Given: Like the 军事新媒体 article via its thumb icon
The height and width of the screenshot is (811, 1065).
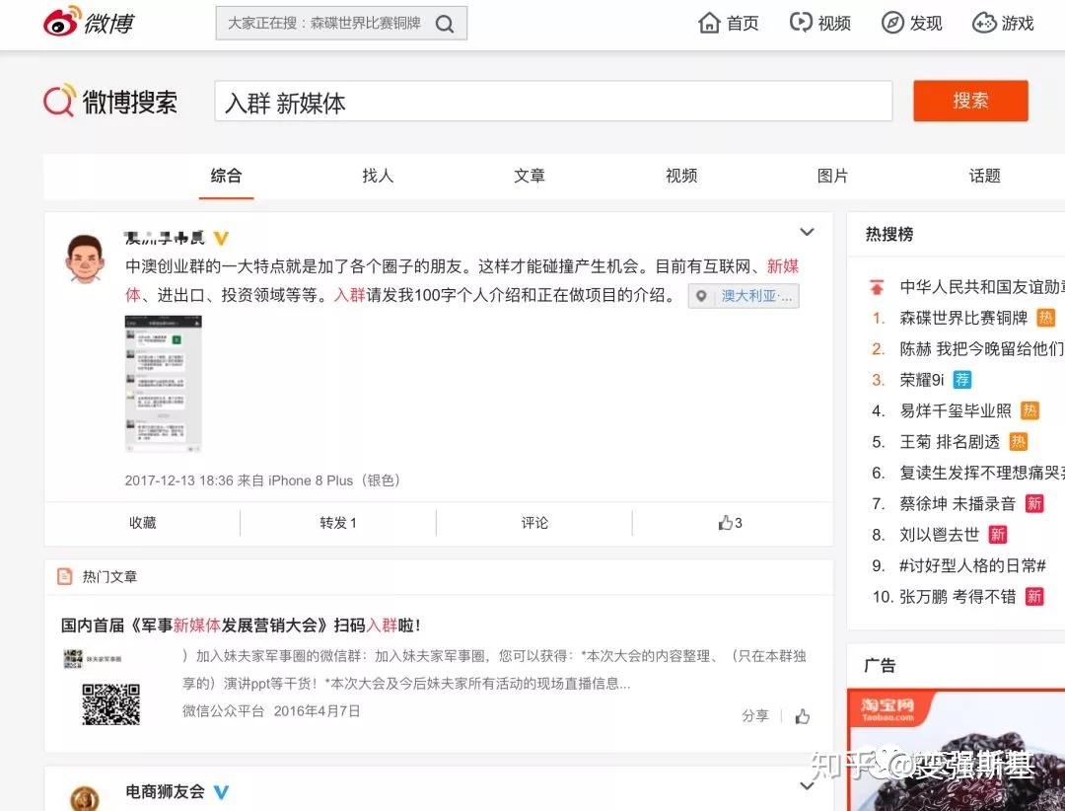Looking at the screenshot, I should pos(802,716).
